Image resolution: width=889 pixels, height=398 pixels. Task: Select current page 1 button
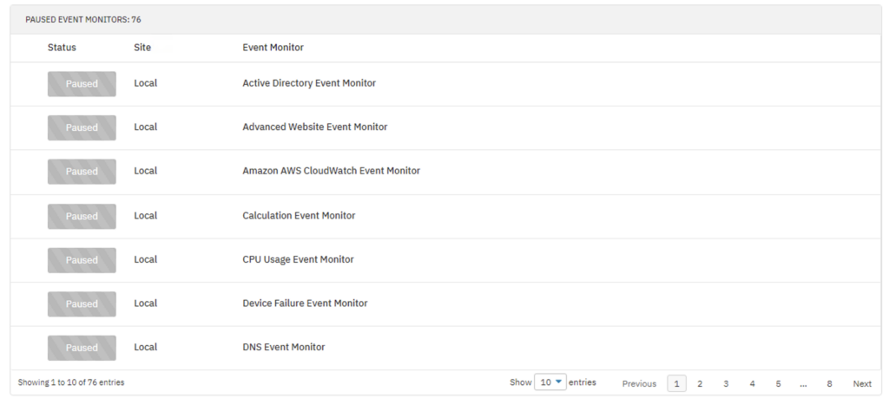coord(676,384)
